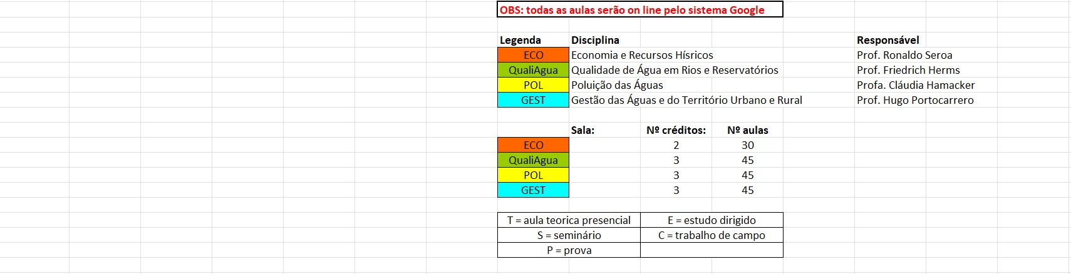1071x274 pixels.
Task: Click Qualidade de Água em Rios e Reservatórios
Action: 675,70
